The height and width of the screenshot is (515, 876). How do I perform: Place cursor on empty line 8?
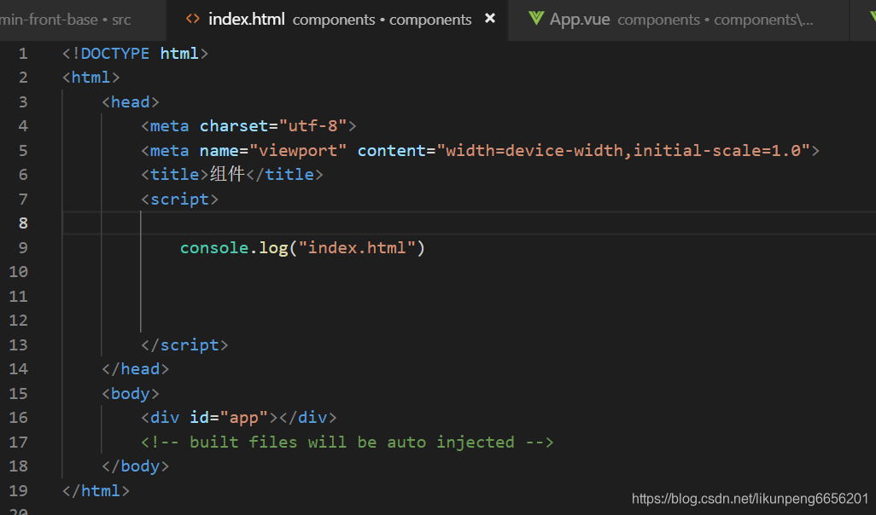click(x=470, y=223)
